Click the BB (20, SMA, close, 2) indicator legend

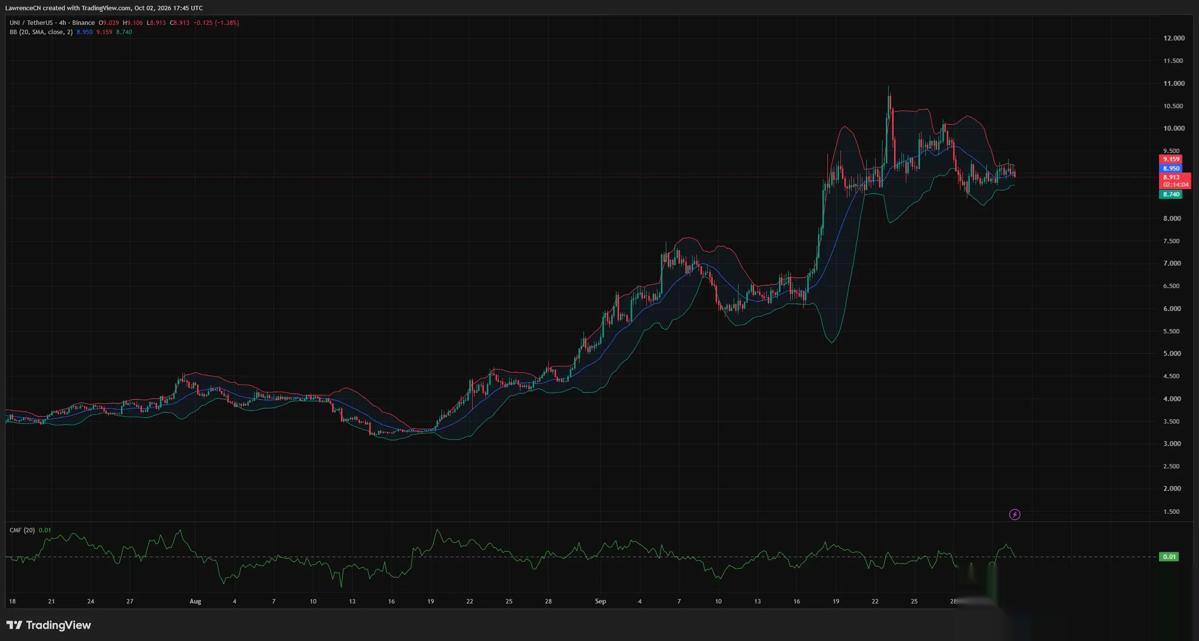tap(41, 32)
